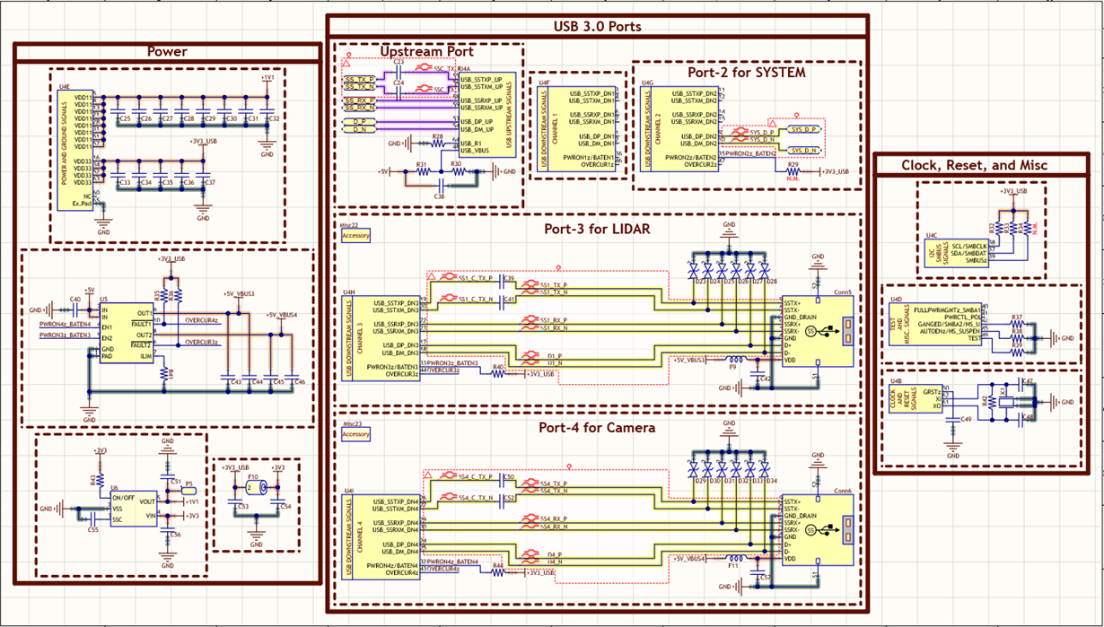Screen dimensions: 1104x627
Task: Click the Port-3 for LIDAR heading
Action: click(x=597, y=229)
